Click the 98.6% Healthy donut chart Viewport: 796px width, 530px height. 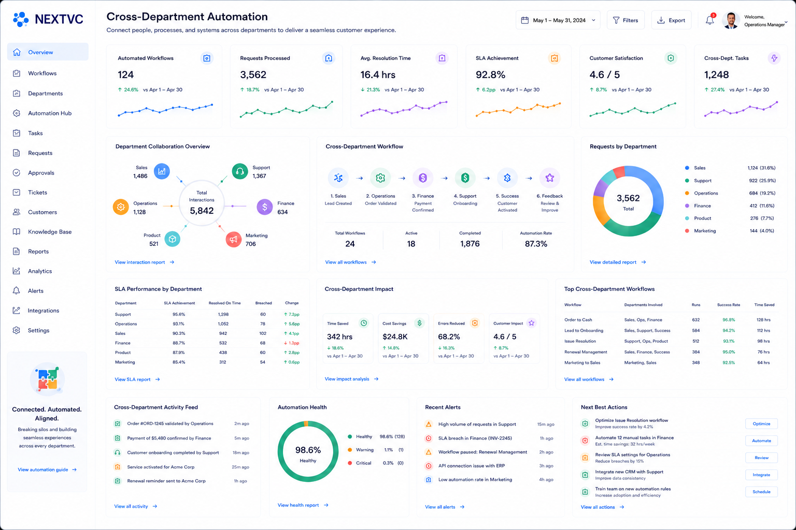(x=308, y=452)
